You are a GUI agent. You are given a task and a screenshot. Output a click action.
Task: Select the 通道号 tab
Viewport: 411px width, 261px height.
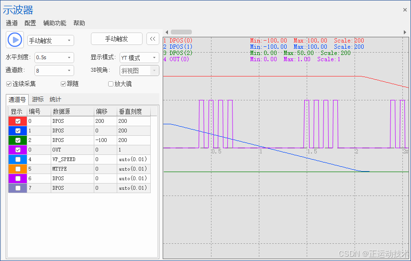pyautogui.click(x=17, y=99)
